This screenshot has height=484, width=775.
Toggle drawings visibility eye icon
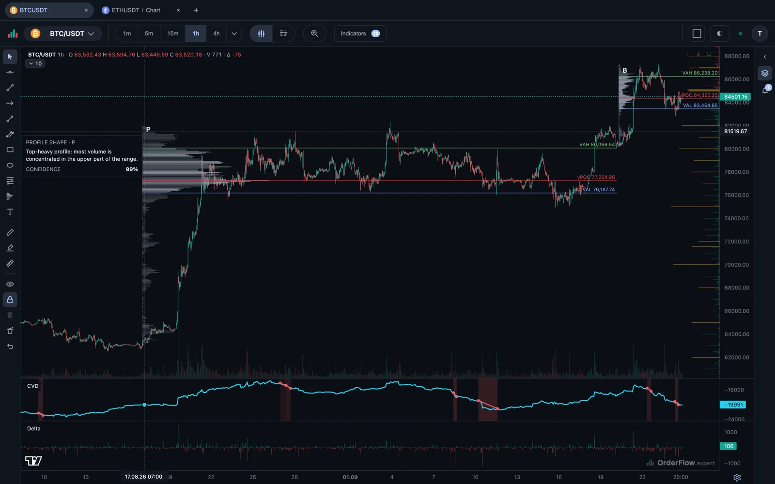[x=10, y=284]
